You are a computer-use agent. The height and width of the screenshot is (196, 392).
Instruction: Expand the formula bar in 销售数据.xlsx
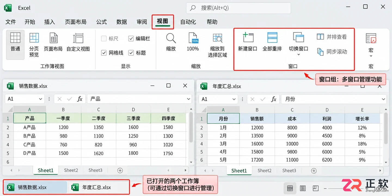(189, 99)
